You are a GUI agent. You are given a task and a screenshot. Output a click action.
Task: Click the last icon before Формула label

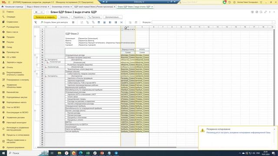point(136,22)
